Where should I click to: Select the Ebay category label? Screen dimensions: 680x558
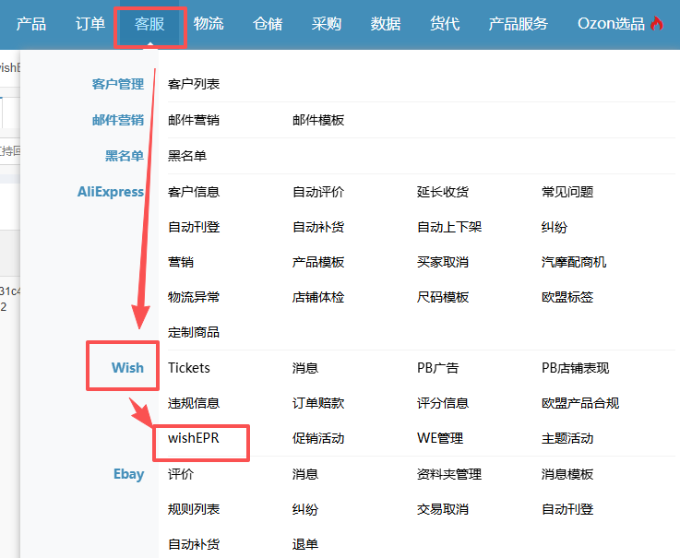pos(128,474)
